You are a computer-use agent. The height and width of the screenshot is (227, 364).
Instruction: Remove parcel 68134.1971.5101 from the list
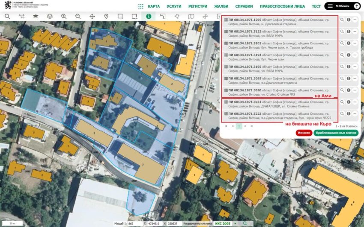(x=355, y=43)
